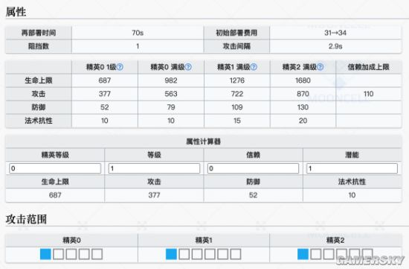Click help icon beside 精英2 满级
This screenshot has height=269, width=409.
[321, 67]
